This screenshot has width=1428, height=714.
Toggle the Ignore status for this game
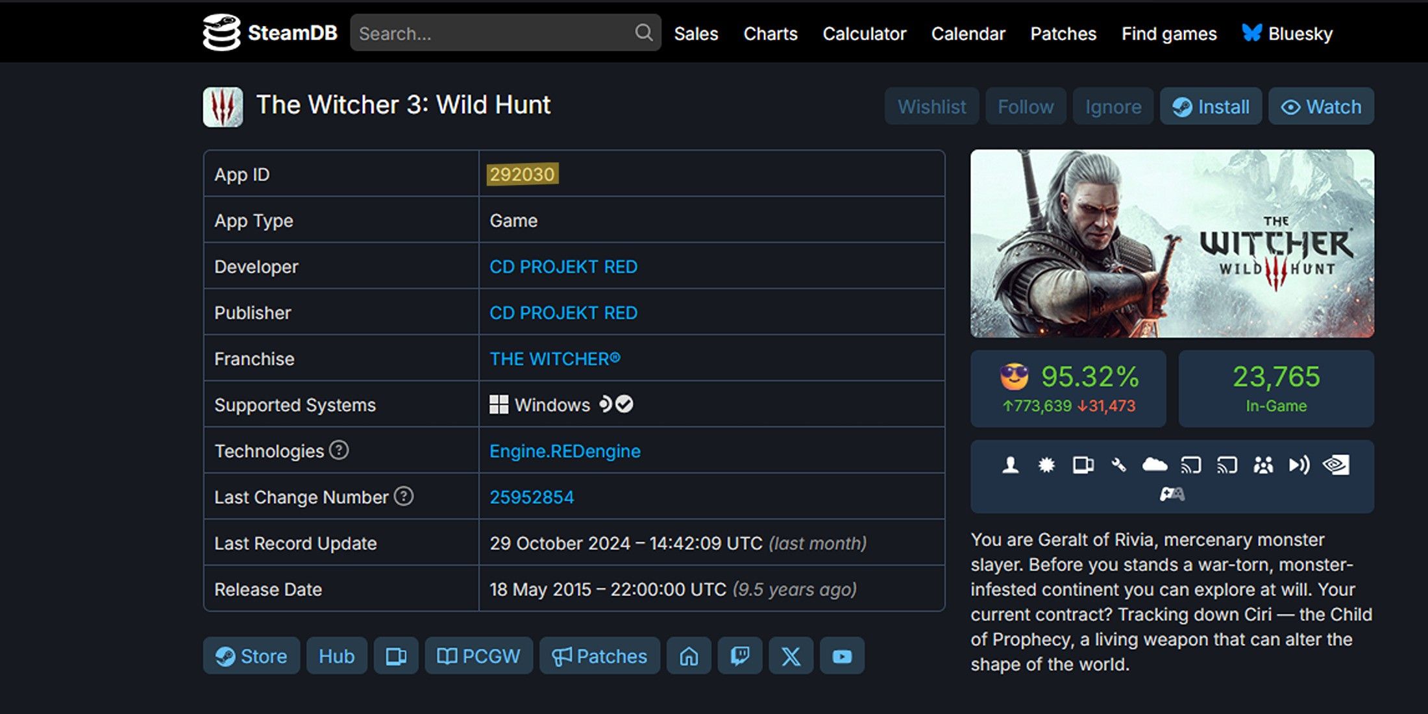tap(1113, 106)
